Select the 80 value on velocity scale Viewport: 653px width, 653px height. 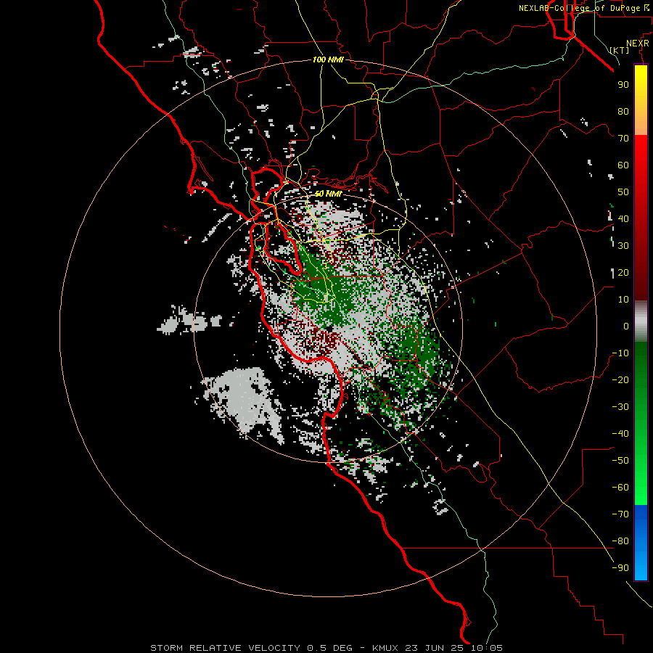click(x=623, y=111)
